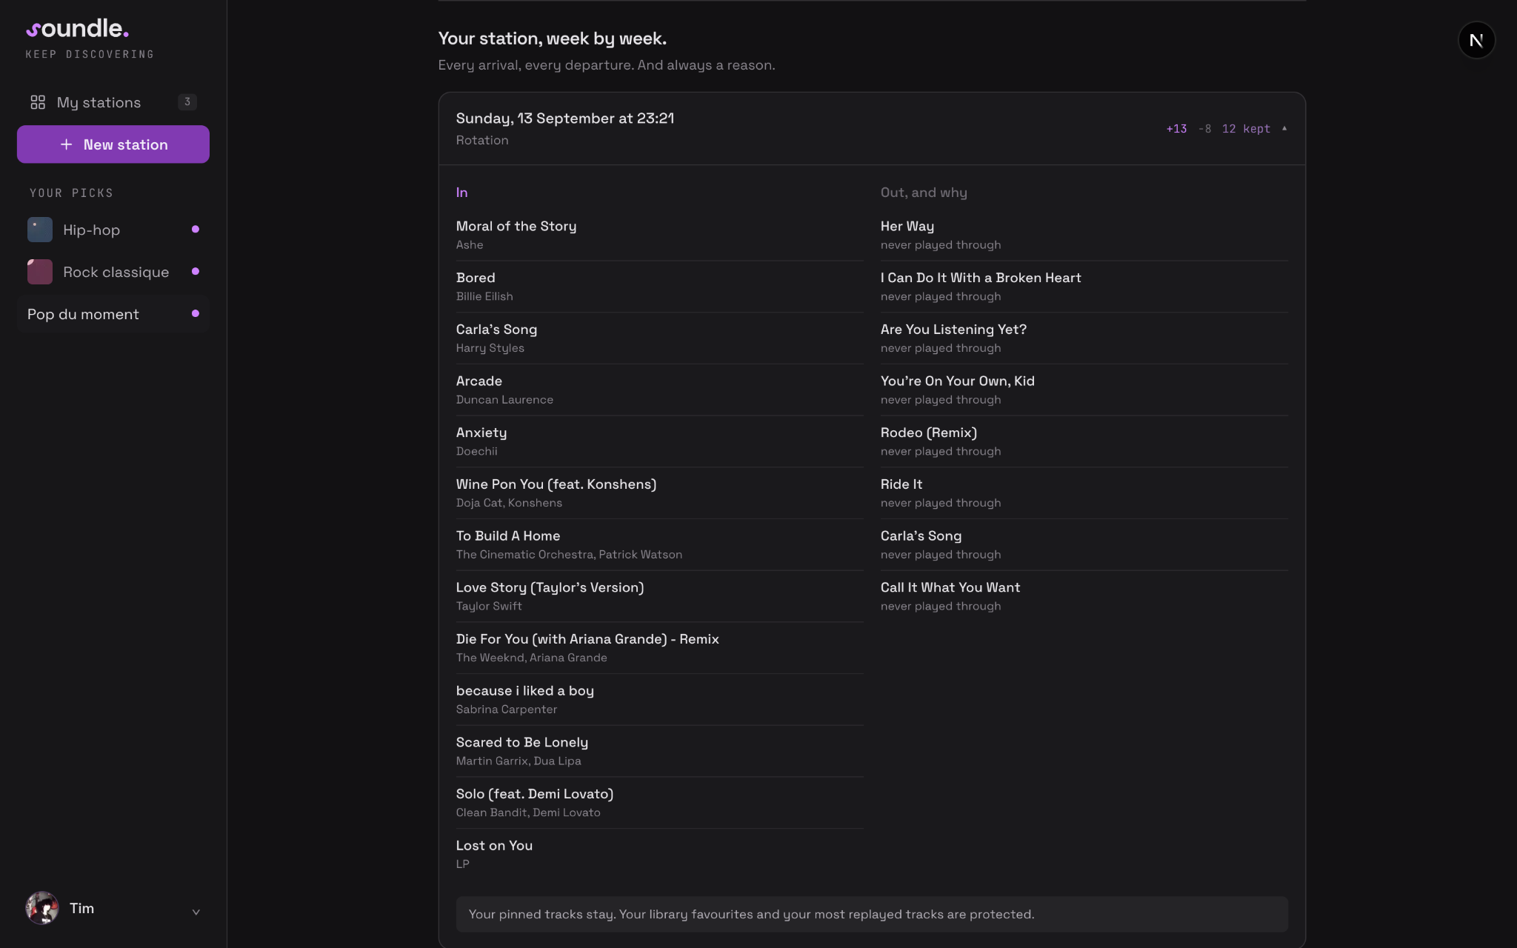Viewport: 1517px width, 948px height.
Task: Click the track Anxiety by Doechii
Action: coord(481,433)
